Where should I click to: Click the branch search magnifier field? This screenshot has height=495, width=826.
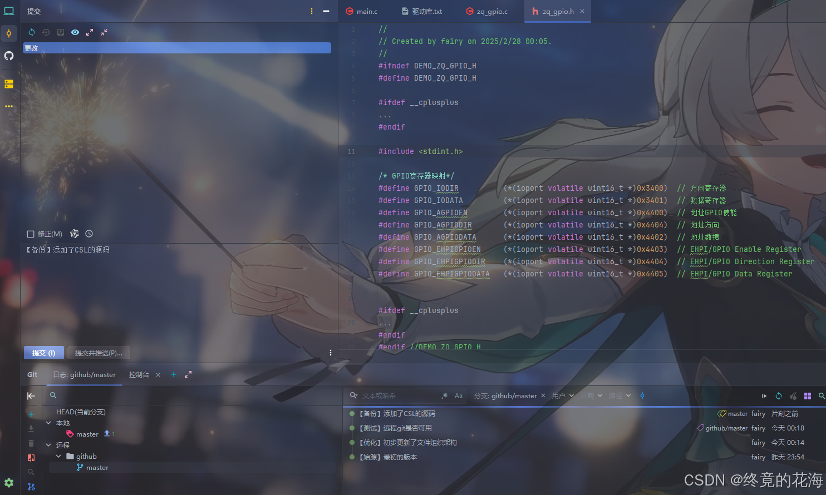coord(53,395)
